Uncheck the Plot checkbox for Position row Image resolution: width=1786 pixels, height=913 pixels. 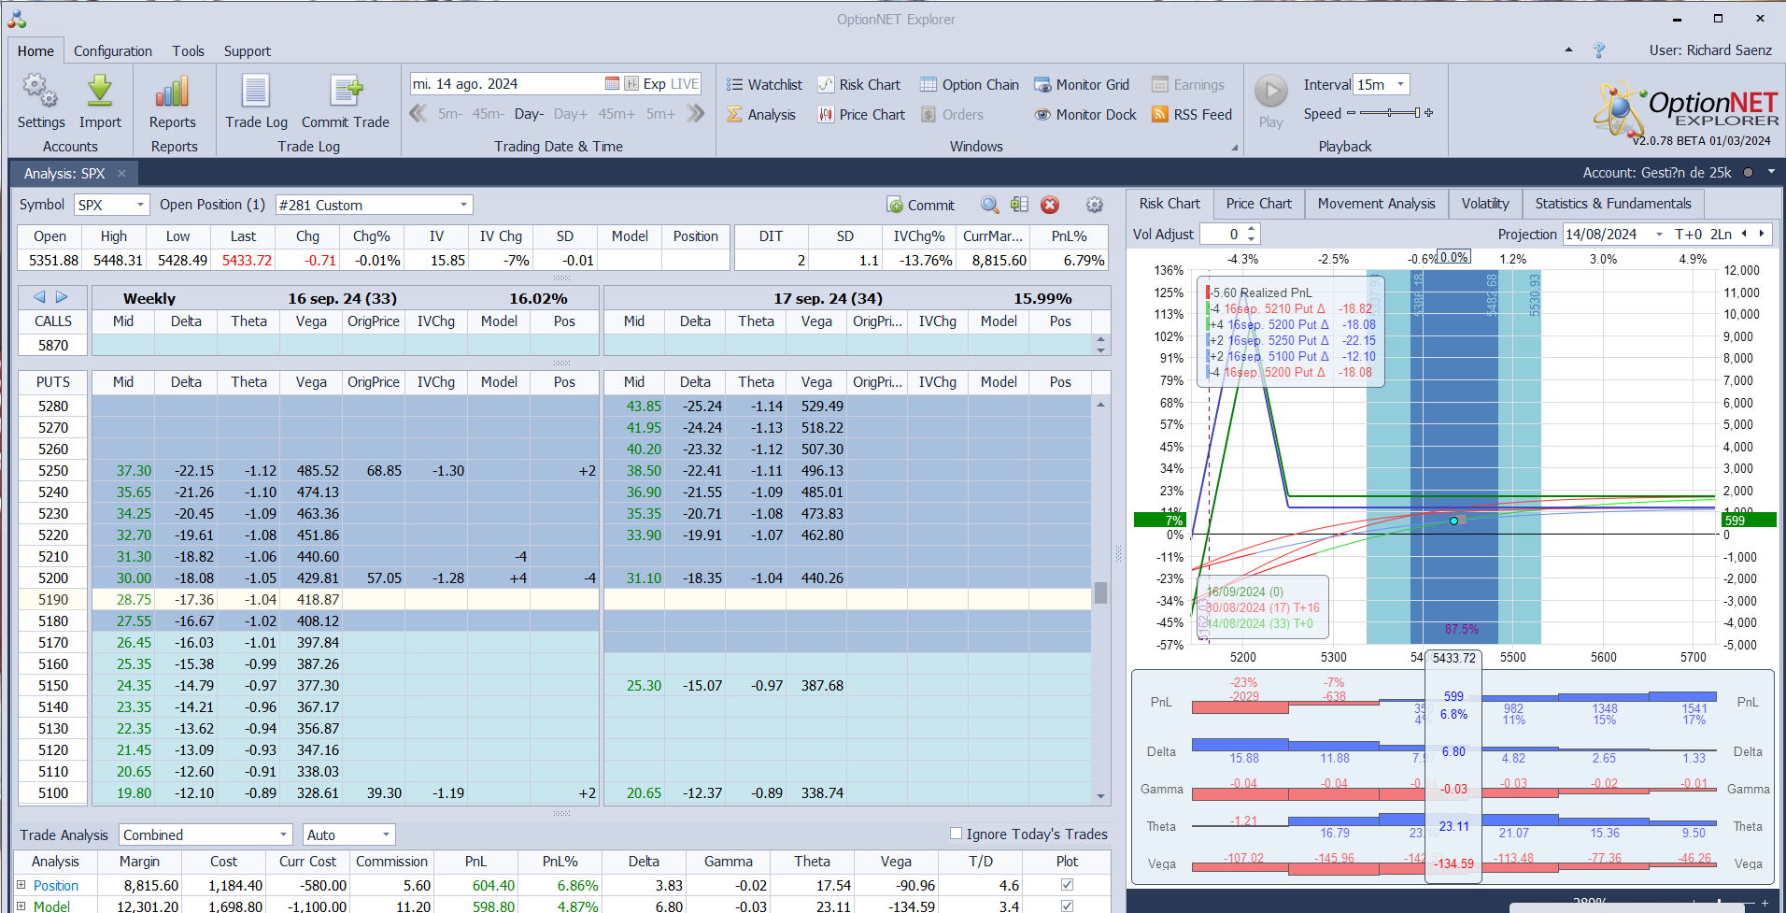point(1067,885)
